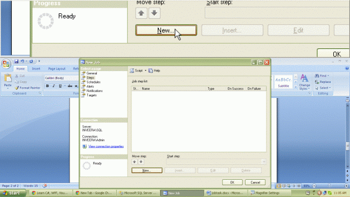The image size is (350, 197).
Task: Switch to Word's Page Layout ribbon tab
Action: [x=57, y=69]
